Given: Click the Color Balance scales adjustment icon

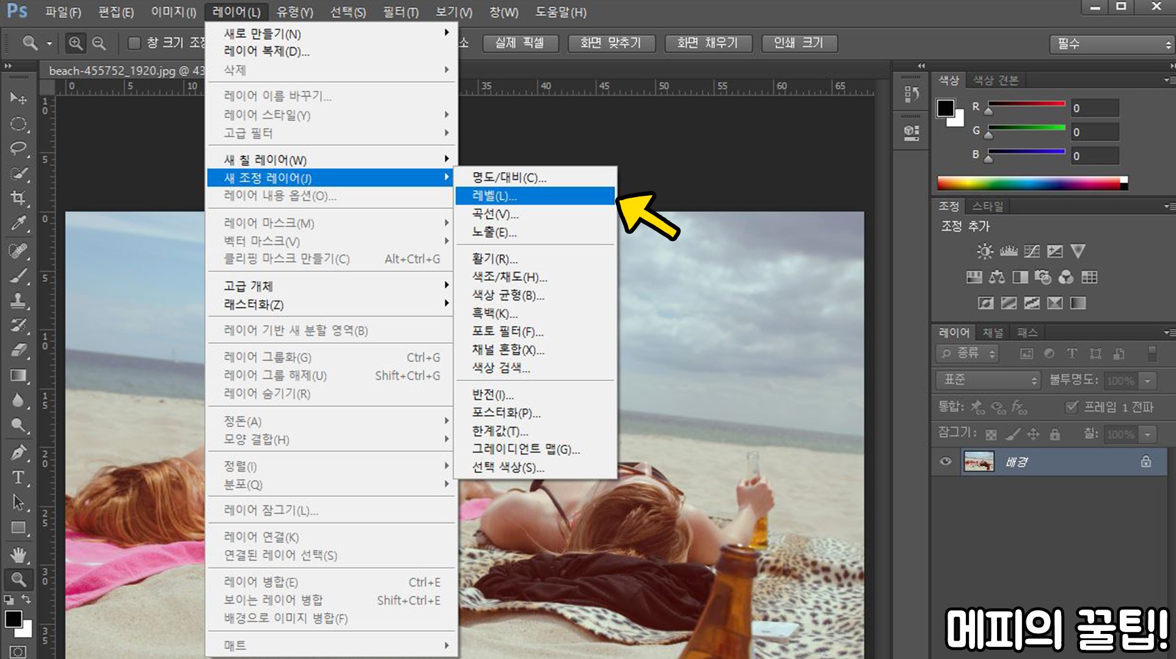Looking at the screenshot, I should coord(997,278).
